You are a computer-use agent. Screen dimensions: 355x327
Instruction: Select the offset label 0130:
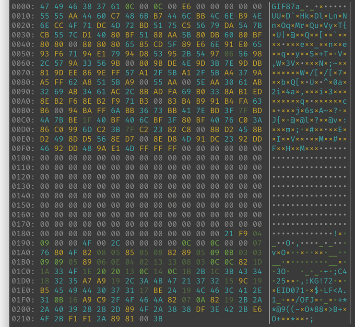tap(23, 186)
